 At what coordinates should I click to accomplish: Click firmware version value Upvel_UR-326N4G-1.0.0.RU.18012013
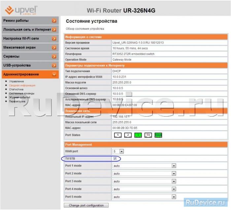[x=138, y=43]
